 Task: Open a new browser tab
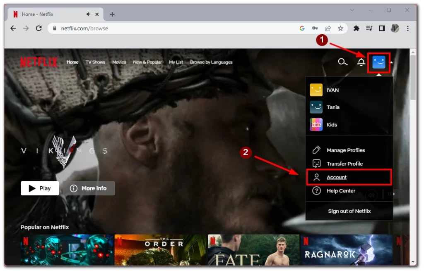tap(112, 14)
